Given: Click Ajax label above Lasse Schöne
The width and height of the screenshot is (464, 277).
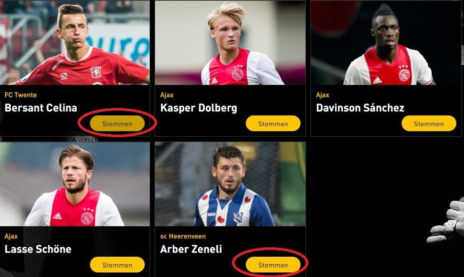Looking at the screenshot, I should pyautogui.click(x=11, y=236).
